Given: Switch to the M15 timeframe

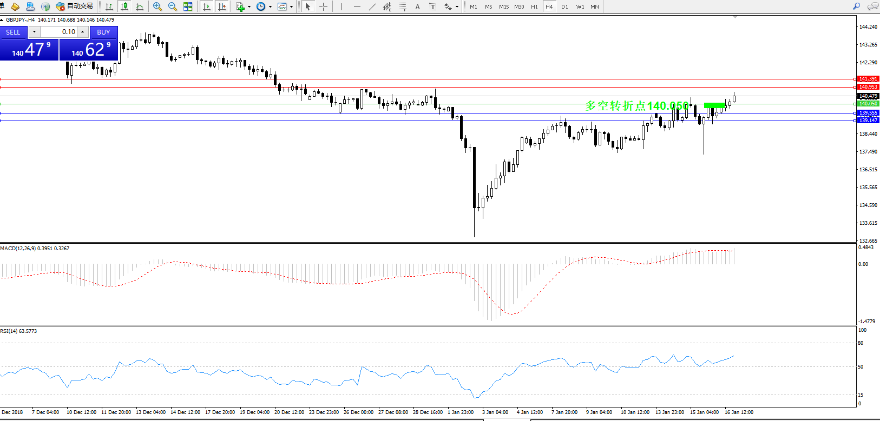Looking at the screenshot, I should pyautogui.click(x=504, y=6).
